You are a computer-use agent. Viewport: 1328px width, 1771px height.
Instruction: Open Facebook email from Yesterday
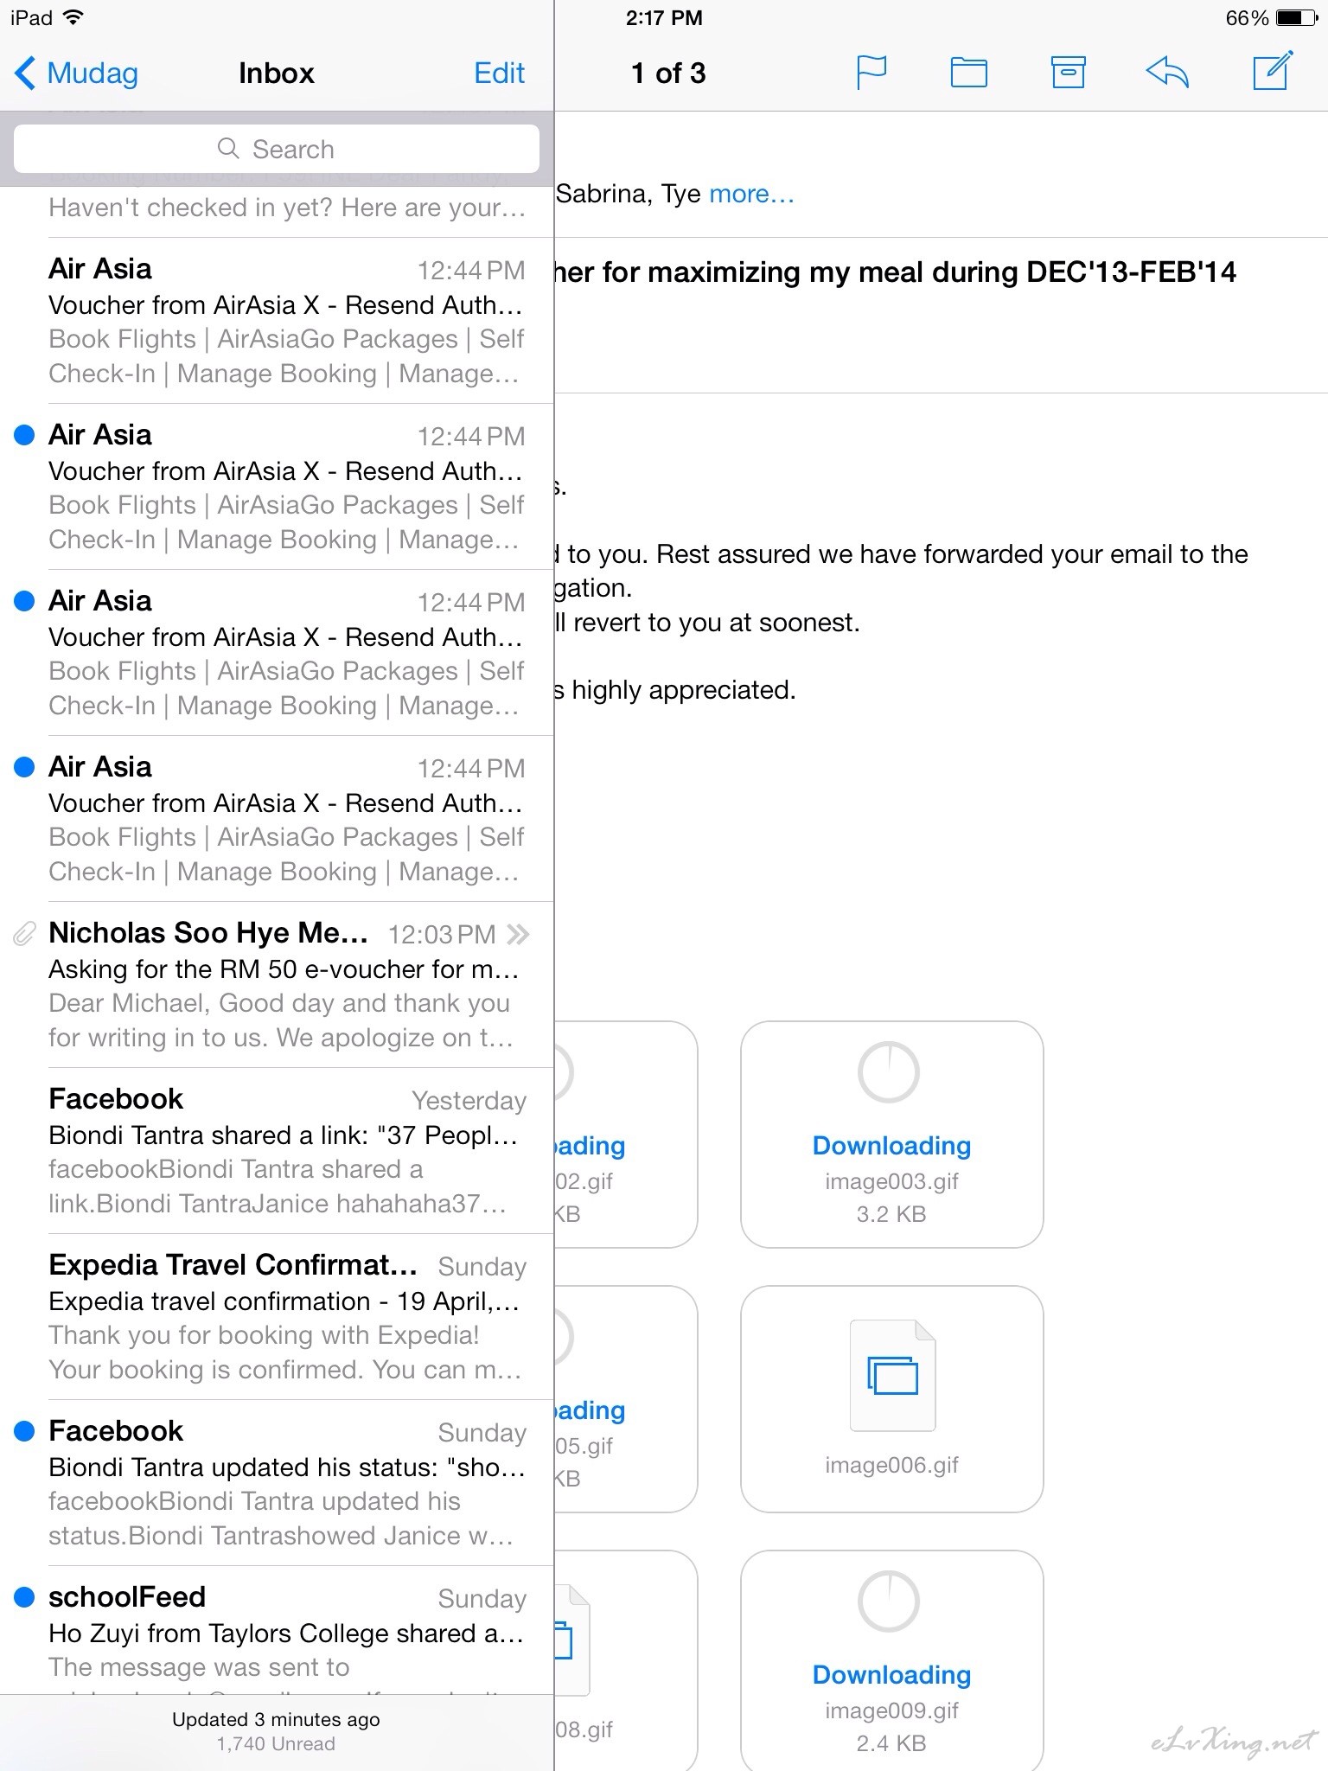(277, 1151)
